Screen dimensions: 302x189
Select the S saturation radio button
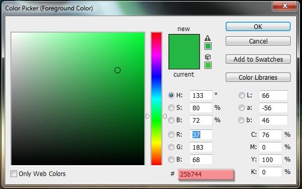[x=171, y=108]
